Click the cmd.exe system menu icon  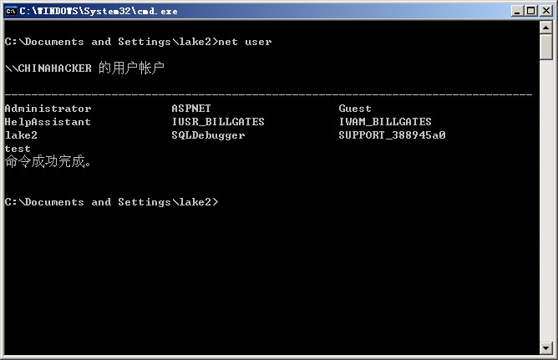click(11, 10)
